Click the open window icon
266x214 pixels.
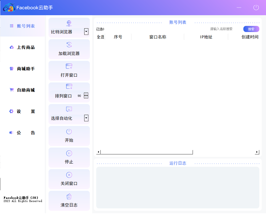tap(69, 66)
